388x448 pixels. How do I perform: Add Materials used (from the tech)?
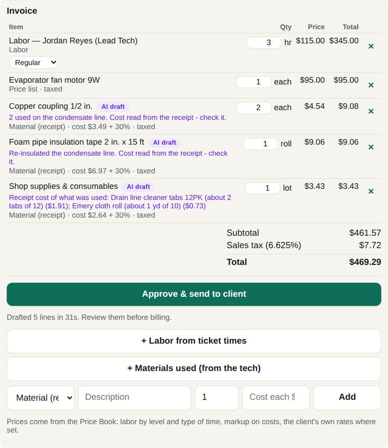[x=194, y=368]
